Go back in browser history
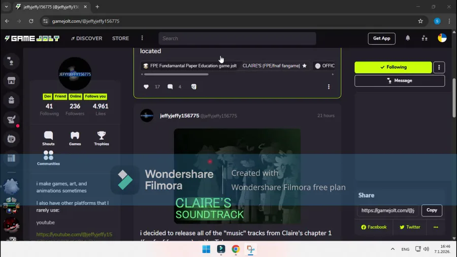Viewport: 457px width, 257px height. 7,21
